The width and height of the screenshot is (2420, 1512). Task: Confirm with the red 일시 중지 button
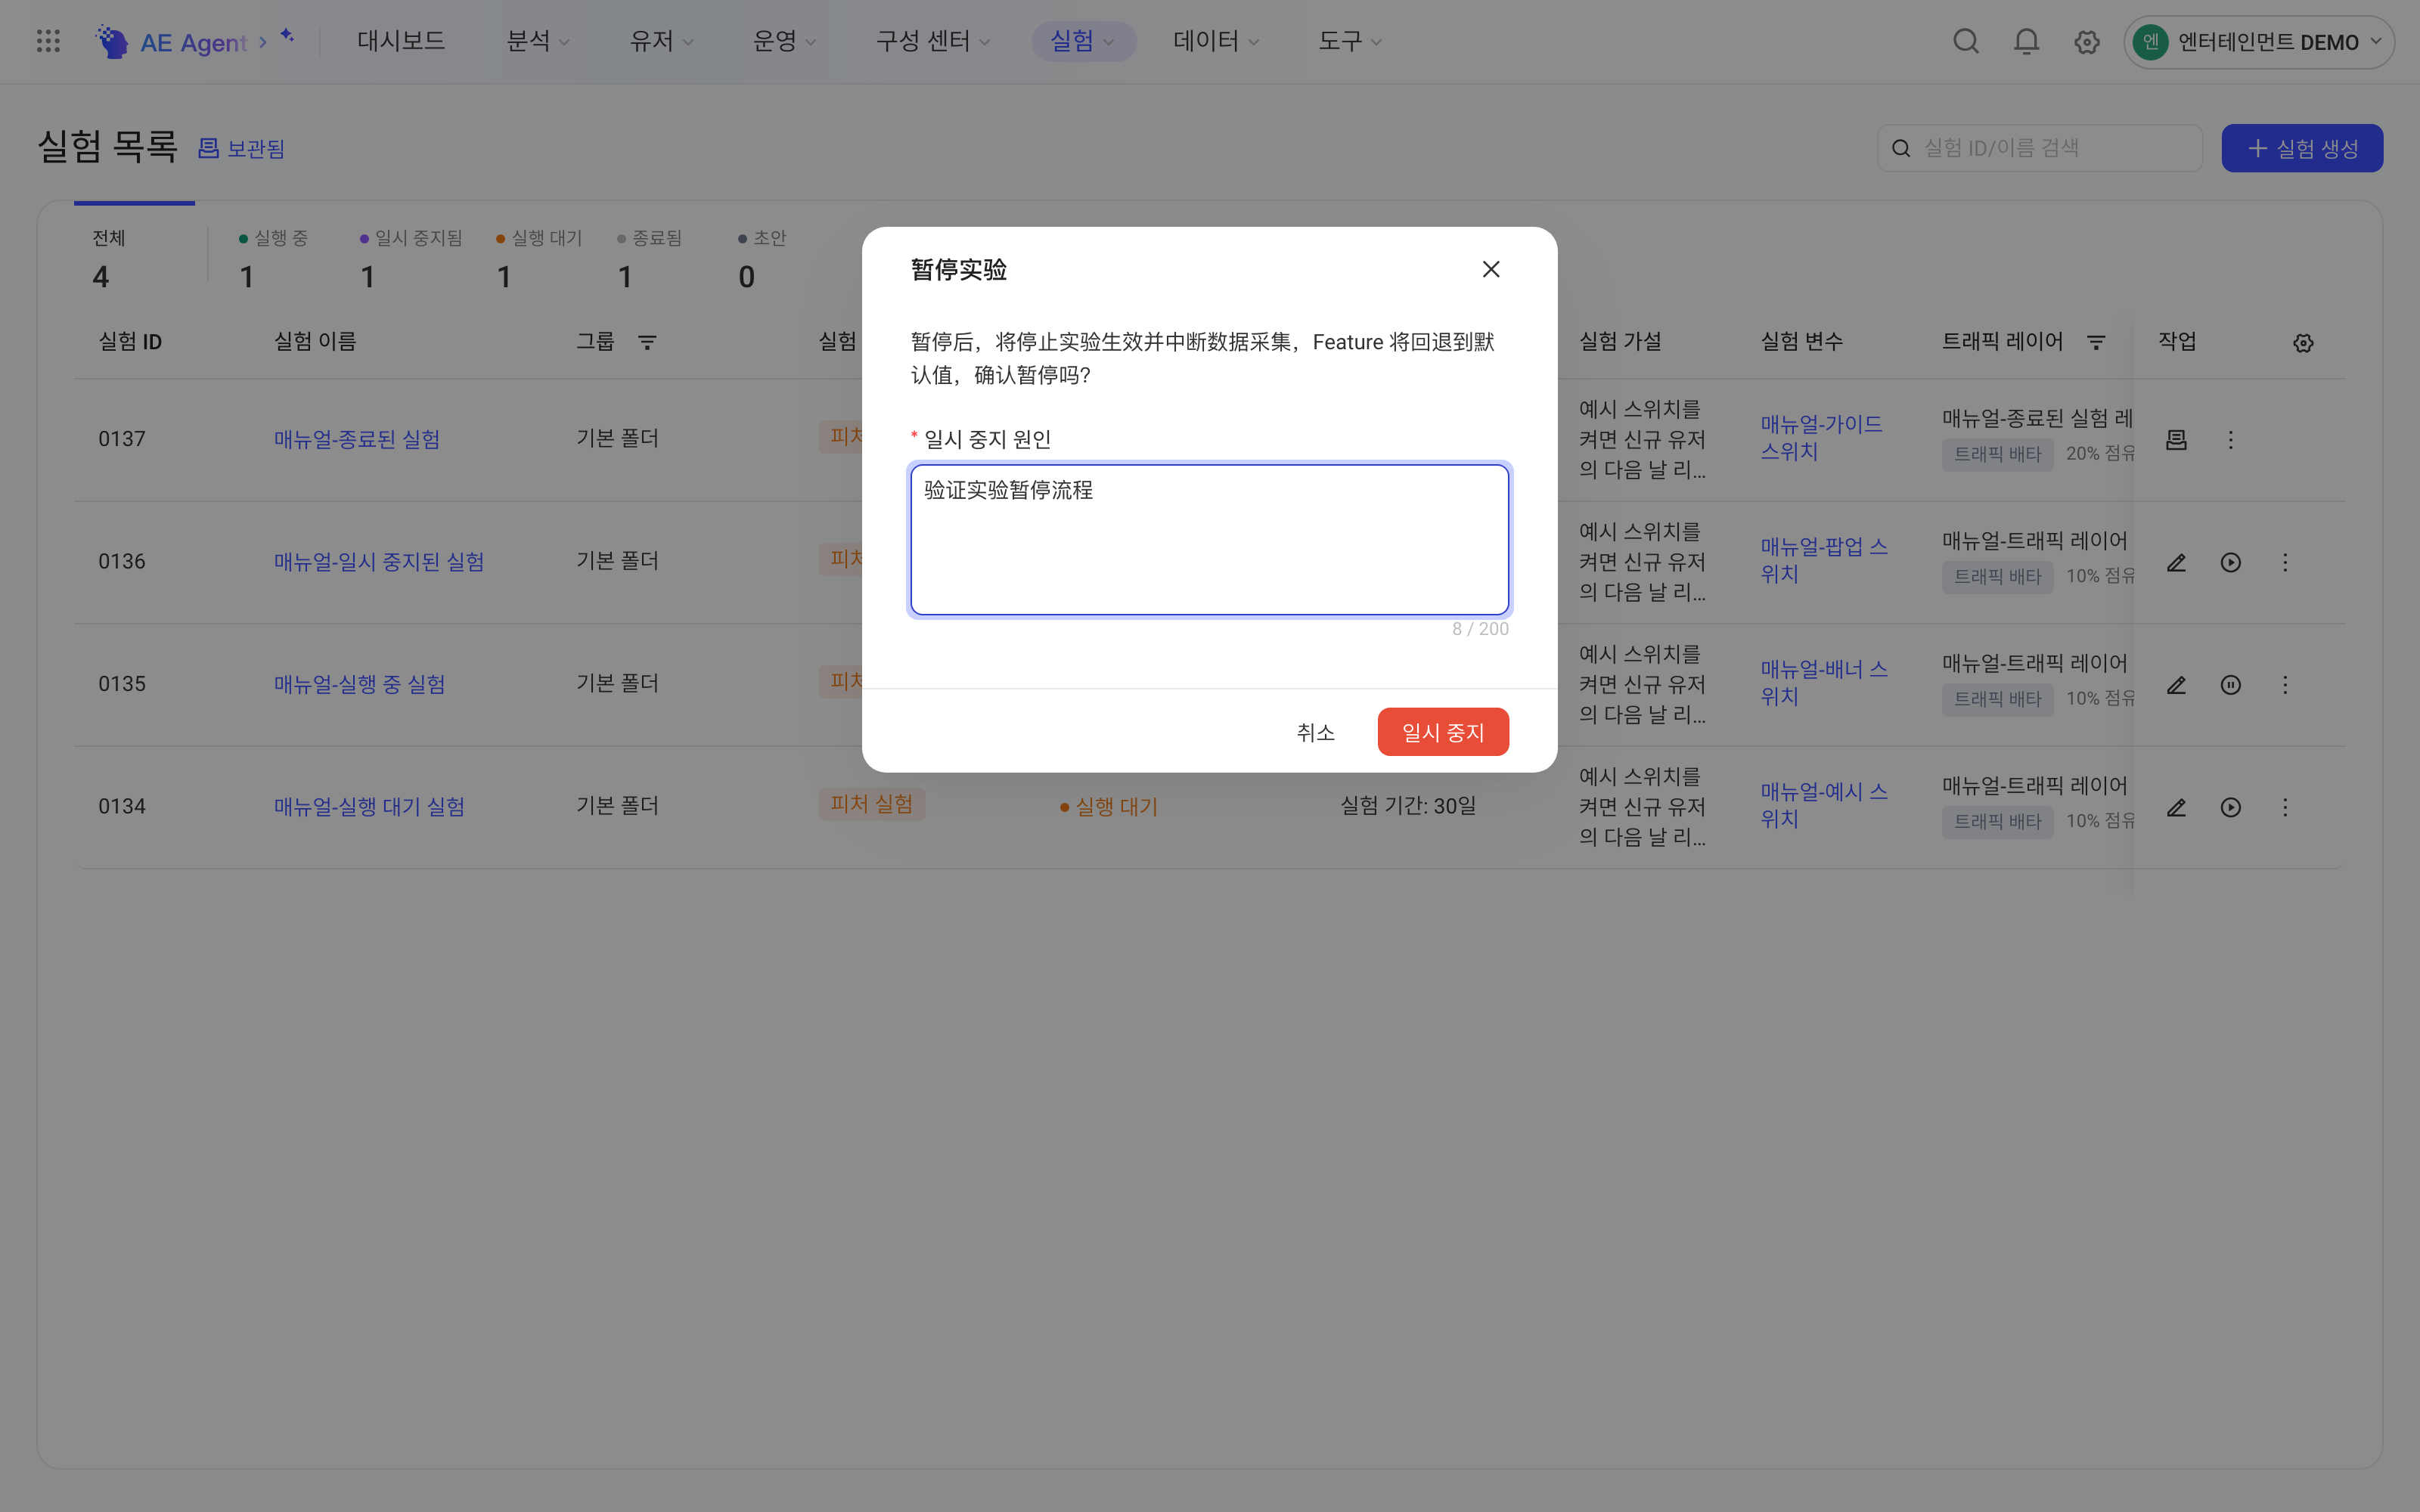coord(1443,732)
